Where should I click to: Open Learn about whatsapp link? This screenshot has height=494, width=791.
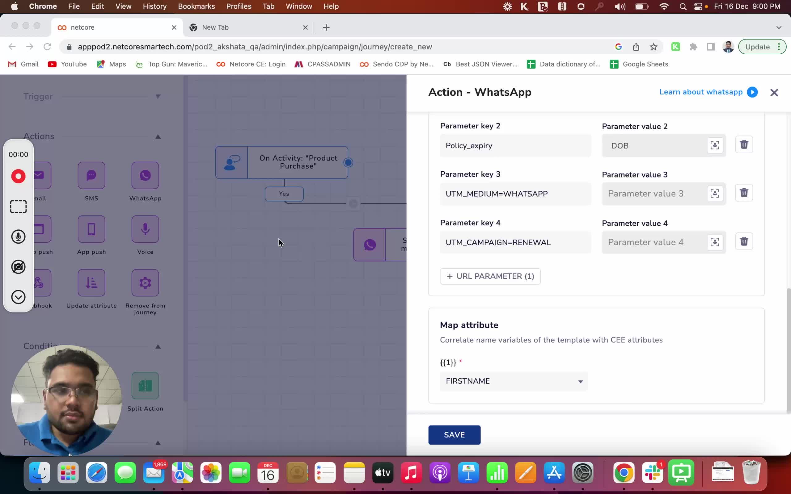(x=701, y=92)
